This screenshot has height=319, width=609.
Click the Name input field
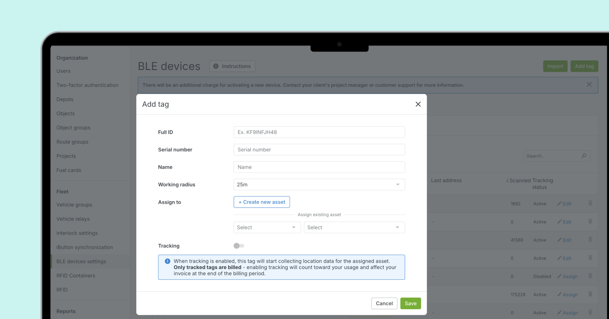(x=319, y=167)
